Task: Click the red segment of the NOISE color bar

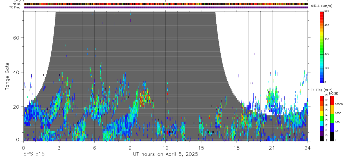Action: pyautogui.click(x=332, y=100)
